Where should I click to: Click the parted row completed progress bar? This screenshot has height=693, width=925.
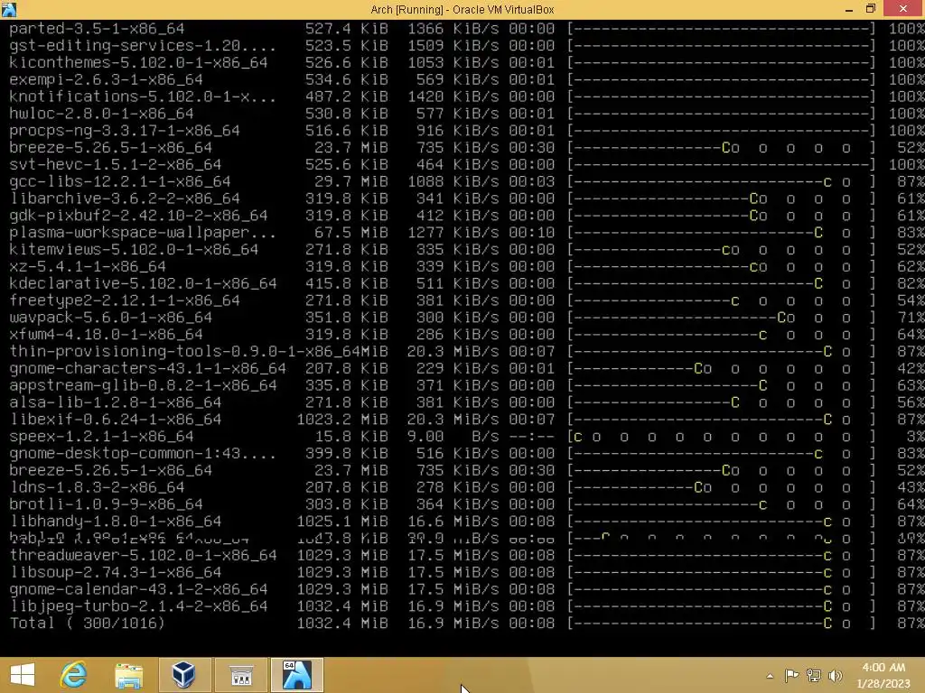click(722, 28)
